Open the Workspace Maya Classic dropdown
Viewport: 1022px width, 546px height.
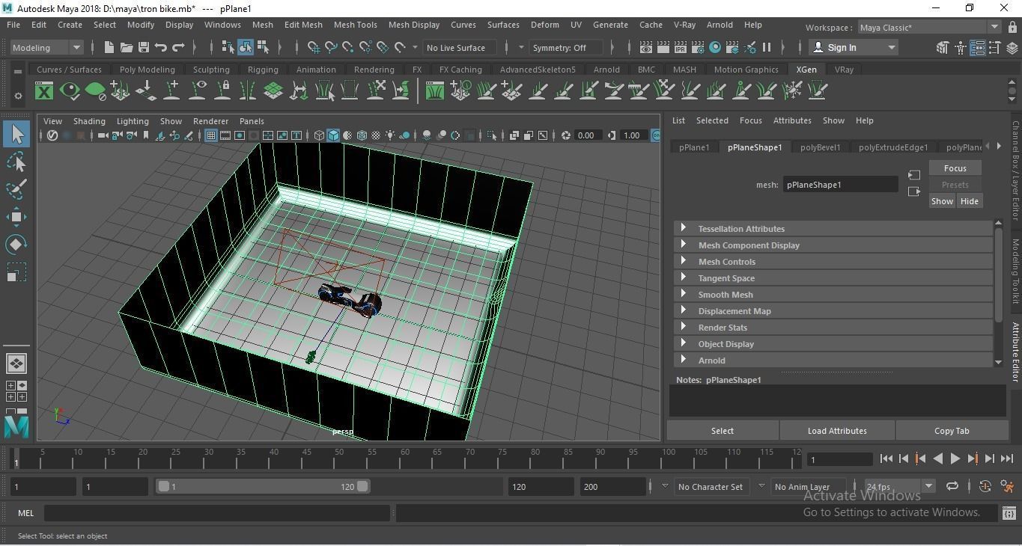929,27
